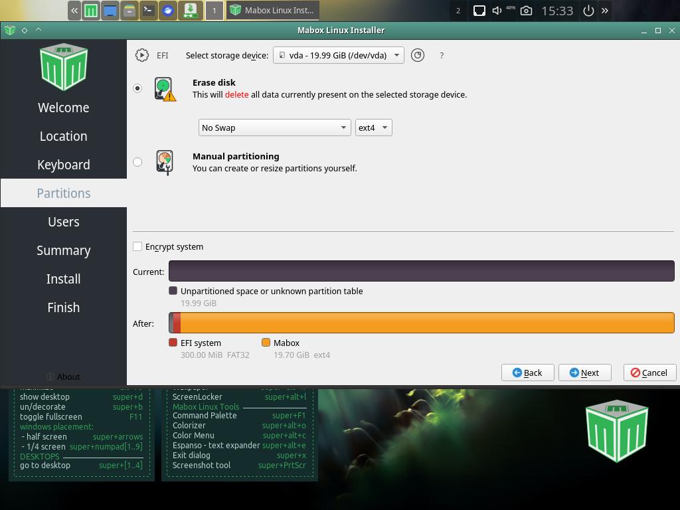This screenshot has width=680, height=510.
Task: Open the screenshot camera tool in the panel
Action: [526, 11]
